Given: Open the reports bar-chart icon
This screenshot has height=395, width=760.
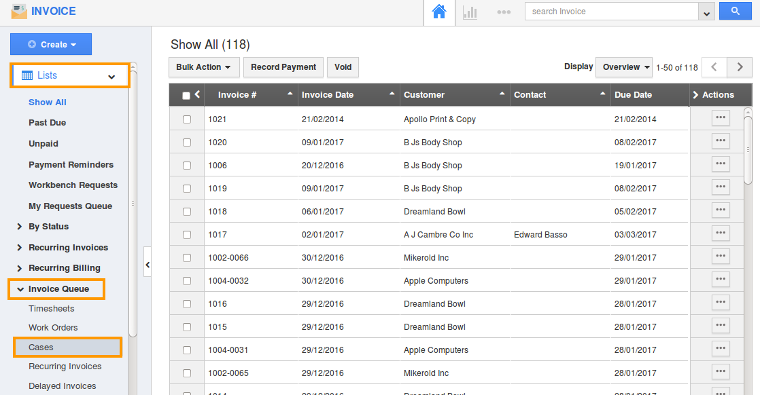Looking at the screenshot, I should pos(470,11).
